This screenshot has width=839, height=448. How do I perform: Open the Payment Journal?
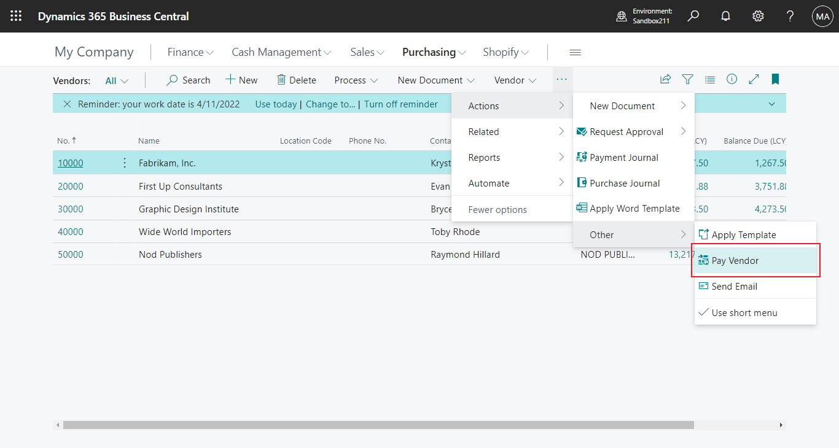click(623, 157)
